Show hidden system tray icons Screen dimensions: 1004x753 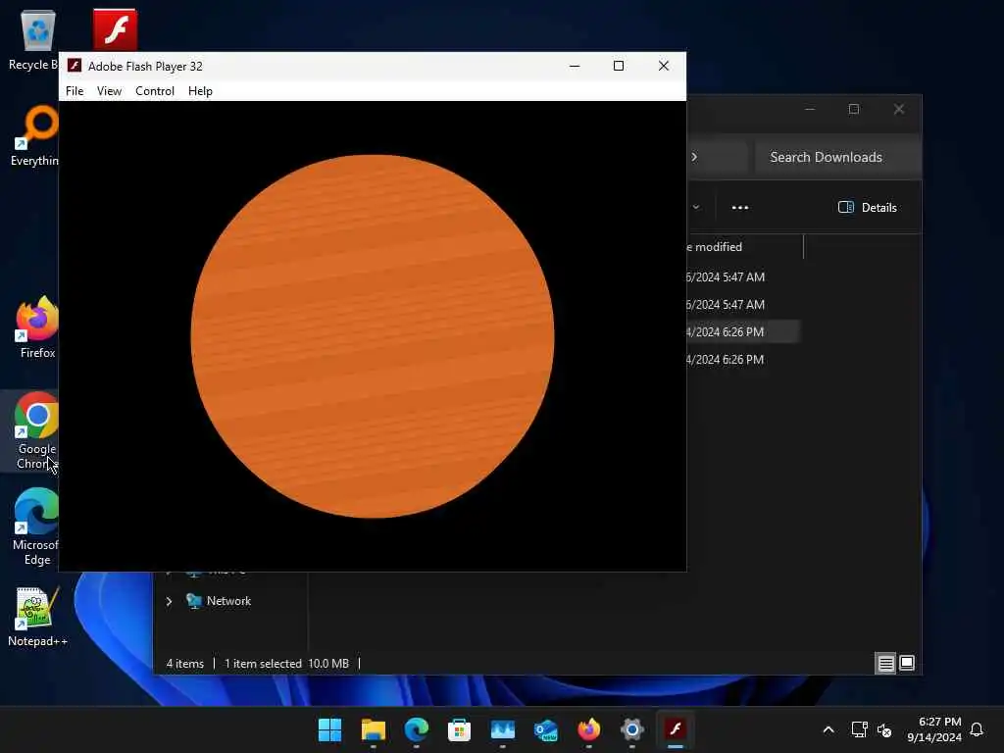point(828,729)
